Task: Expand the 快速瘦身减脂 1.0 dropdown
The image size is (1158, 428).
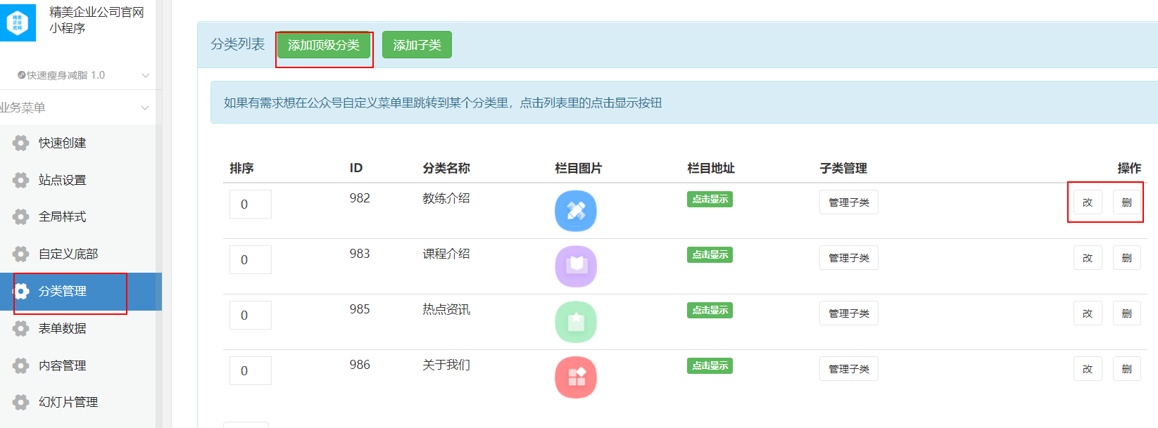Action: (145, 75)
